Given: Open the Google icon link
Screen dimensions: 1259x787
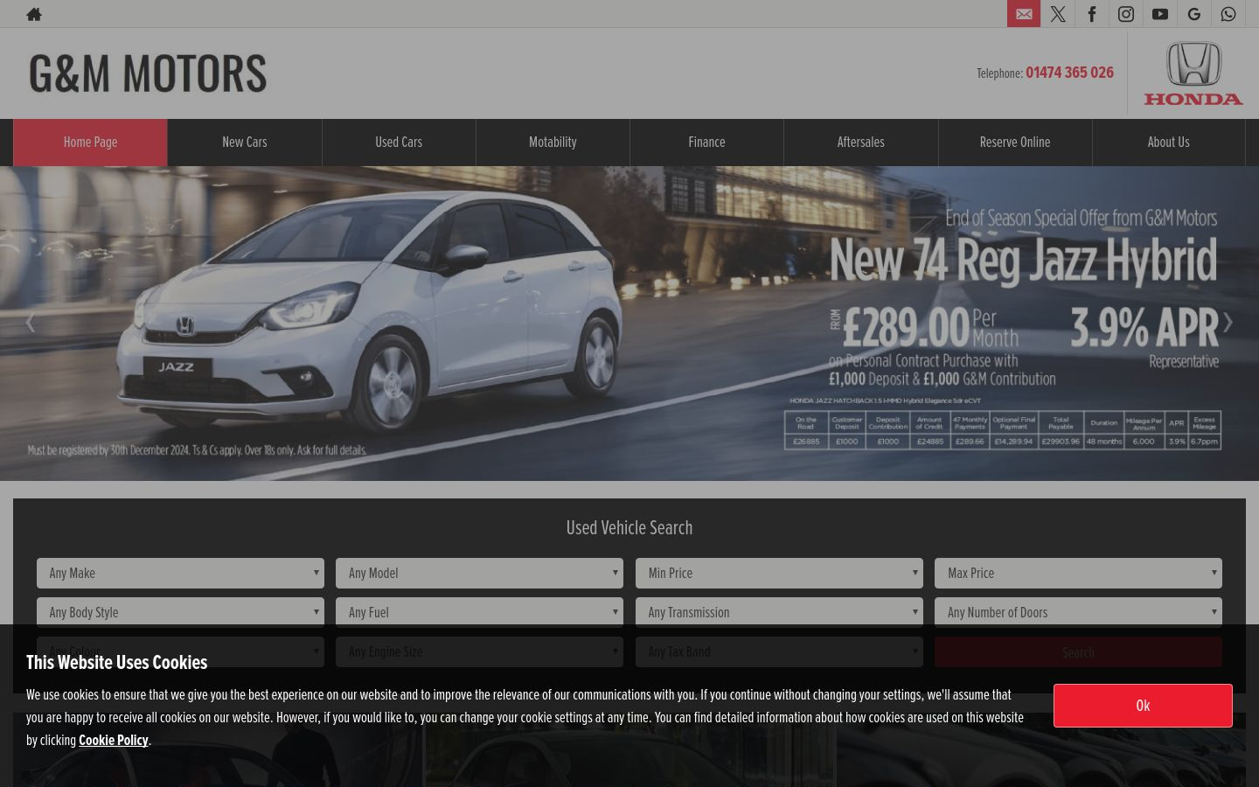Looking at the screenshot, I should 1194,14.
